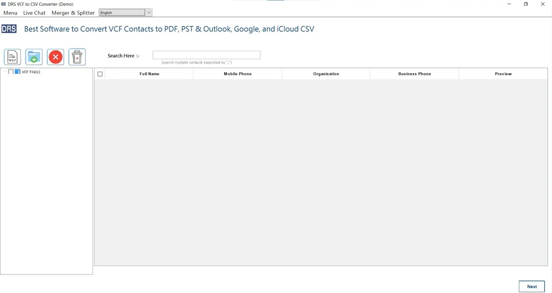The height and width of the screenshot is (293, 552).
Task: Remove selected files with the red X icon
Action: pos(55,57)
